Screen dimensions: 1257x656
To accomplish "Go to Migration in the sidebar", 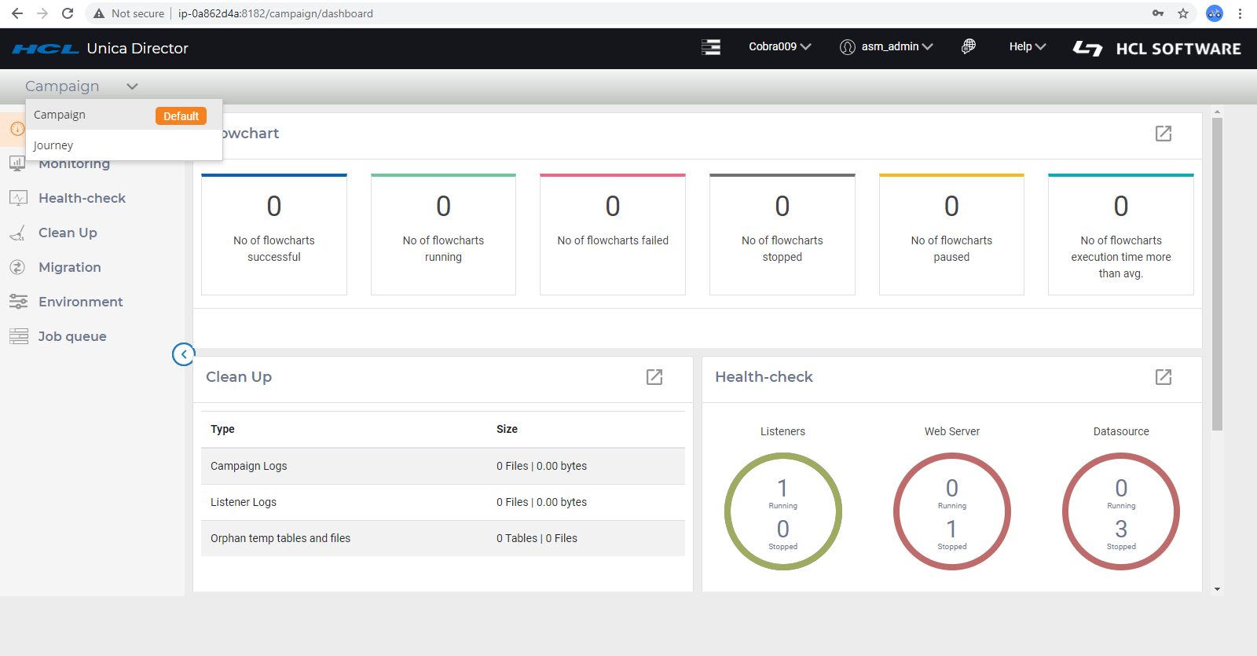I will coord(69,267).
